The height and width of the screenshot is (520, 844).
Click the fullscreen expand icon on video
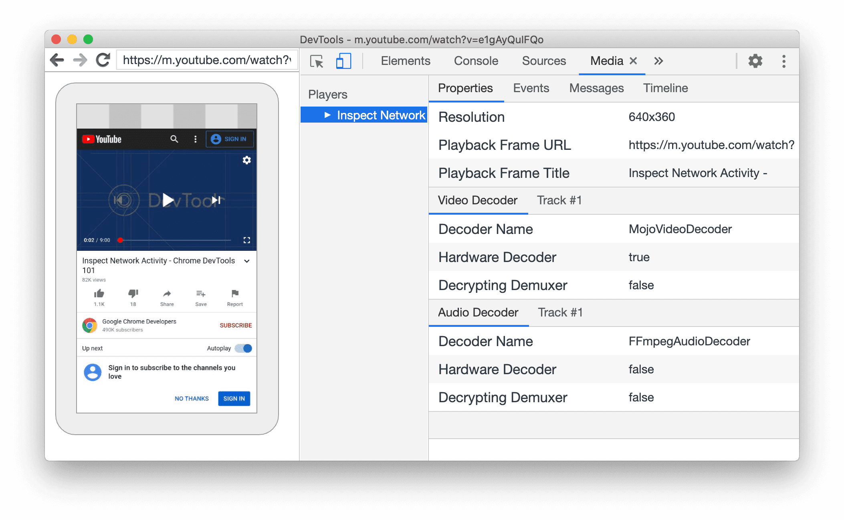pos(246,240)
